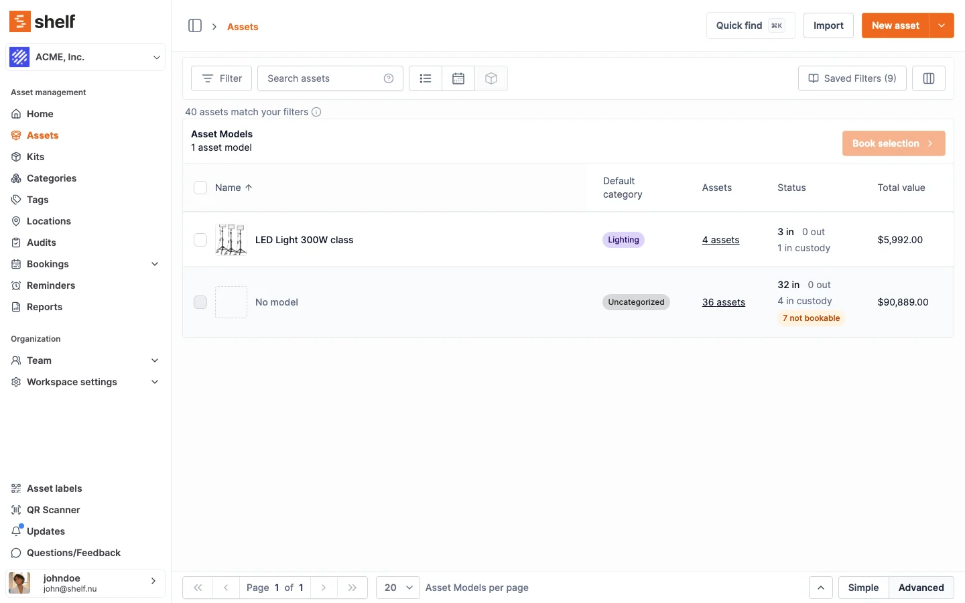Switch to Advanced mode

tap(921, 588)
